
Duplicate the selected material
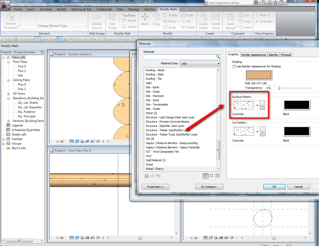(146, 176)
